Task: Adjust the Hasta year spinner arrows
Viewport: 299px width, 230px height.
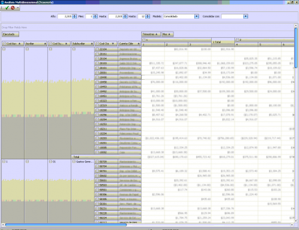Action: [x=125, y=16]
